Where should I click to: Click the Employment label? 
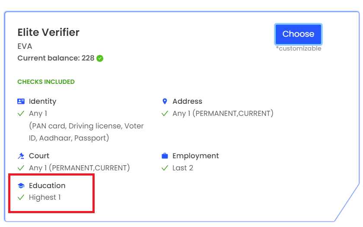pos(196,156)
